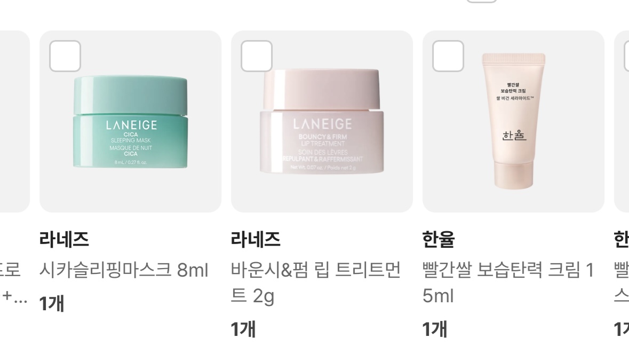Check the box on Laneige Cica Sleeping Mask card
Image resolution: width=629 pixels, height=353 pixels.
65,56
